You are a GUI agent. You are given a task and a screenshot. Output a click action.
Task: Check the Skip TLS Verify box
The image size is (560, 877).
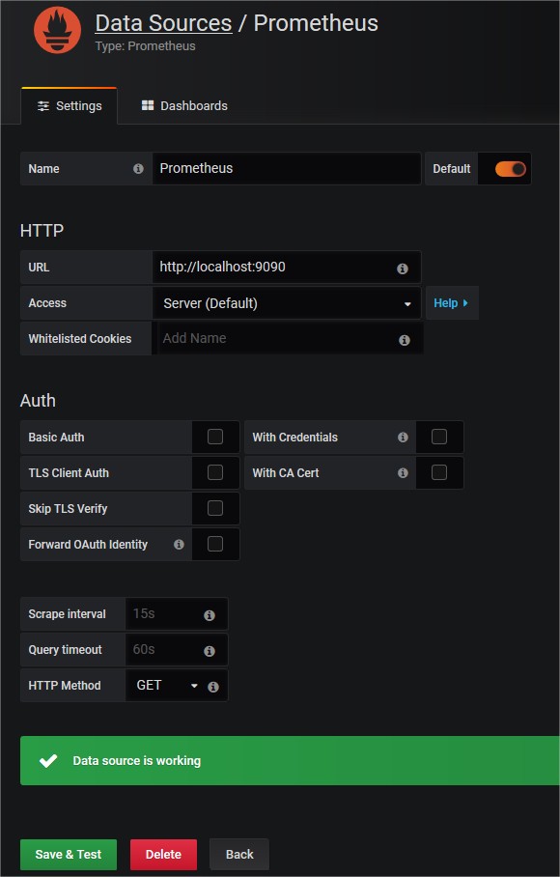[x=215, y=508]
